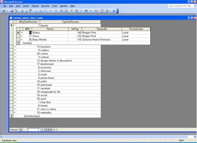Click the Find binoculars icon

tap(86, 11)
